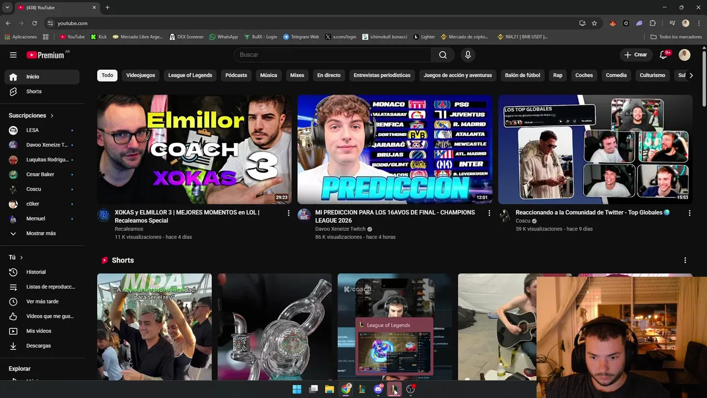The width and height of the screenshot is (707, 398).
Task: Go back in browser history
Action: coord(8,23)
